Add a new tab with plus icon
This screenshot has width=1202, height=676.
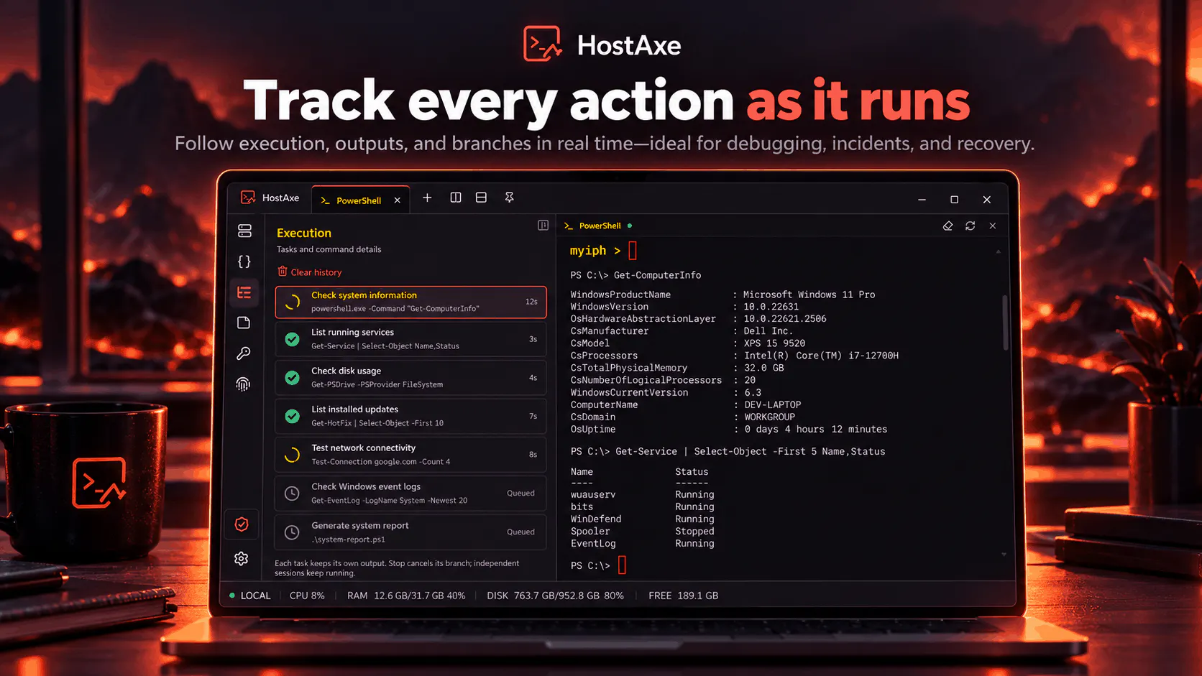point(427,198)
